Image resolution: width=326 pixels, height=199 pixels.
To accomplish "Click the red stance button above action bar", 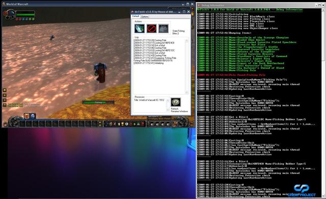I will [x=27, y=116].
